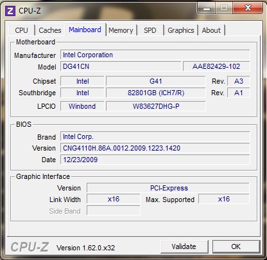Image resolution: width=267 pixels, height=260 pixels.
Task: Click the Validate button
Action: coord(184,246)
